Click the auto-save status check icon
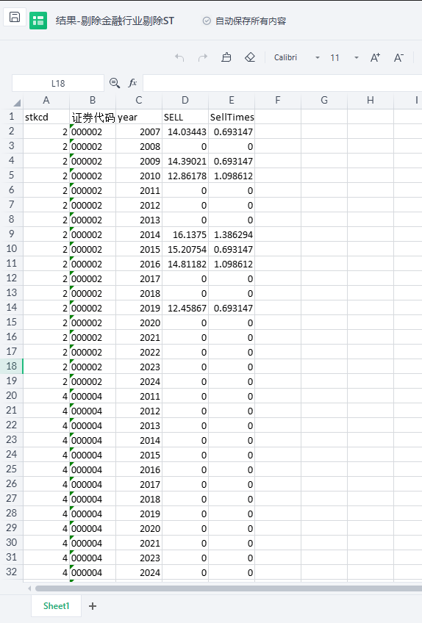This screenshot has width=422, height=623. [x=207, y=21]
